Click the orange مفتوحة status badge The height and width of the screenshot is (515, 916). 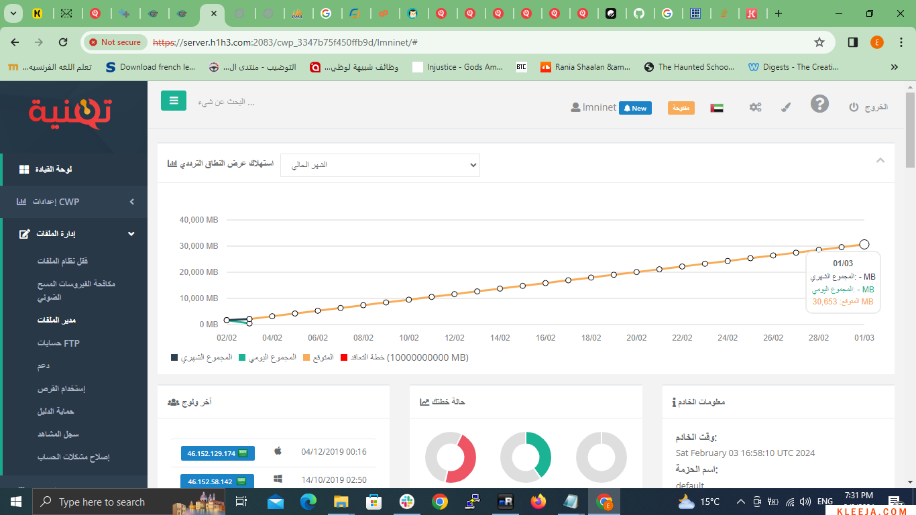click(681, 108)
